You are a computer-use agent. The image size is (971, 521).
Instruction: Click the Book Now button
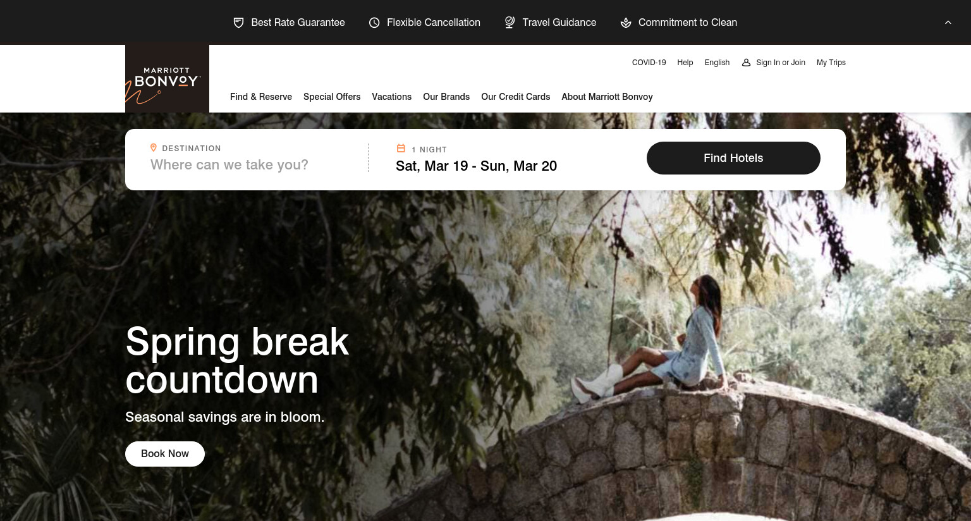point(165,454)
